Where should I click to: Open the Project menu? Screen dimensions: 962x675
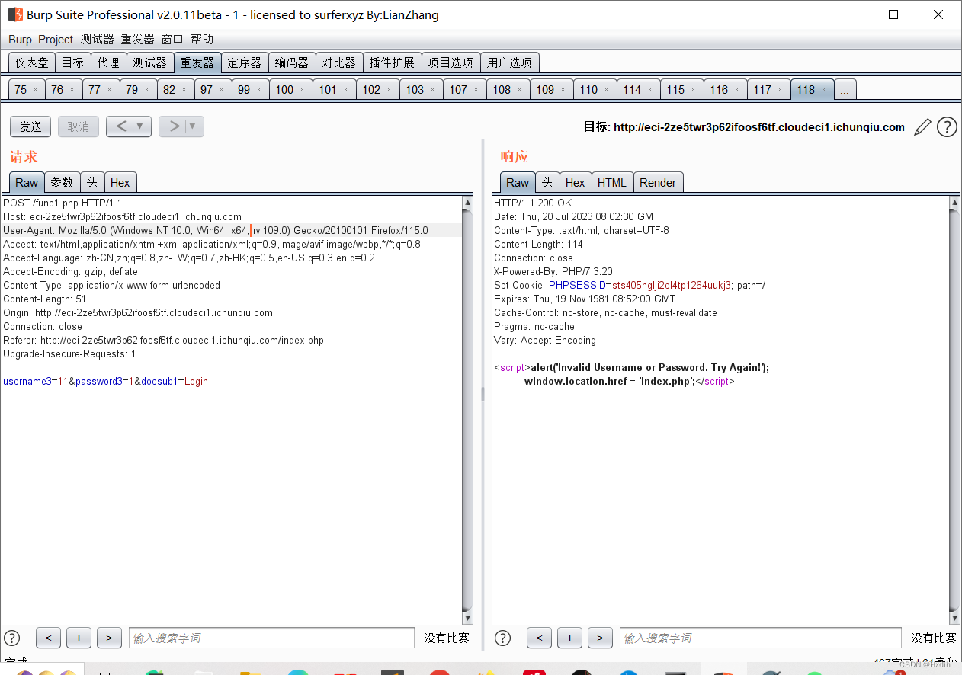pos(56,40)
